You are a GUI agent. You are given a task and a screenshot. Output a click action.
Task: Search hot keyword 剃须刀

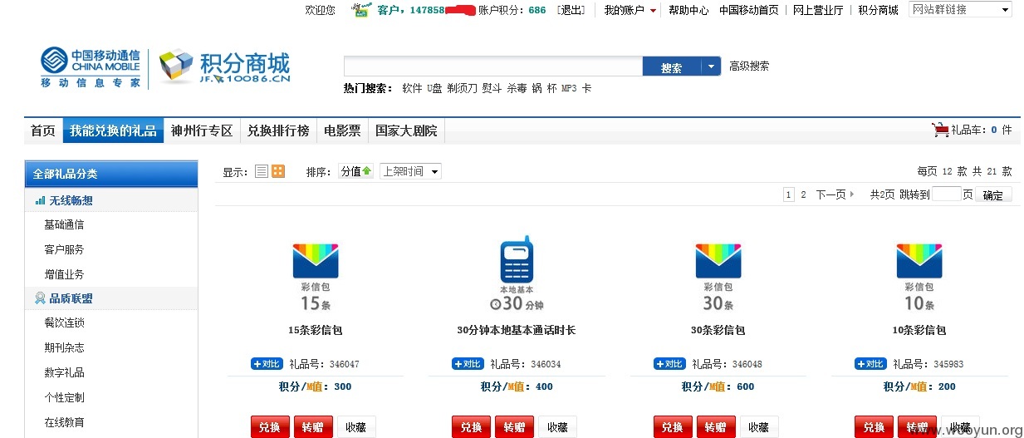pyautogui.click(x=462, y=88)
